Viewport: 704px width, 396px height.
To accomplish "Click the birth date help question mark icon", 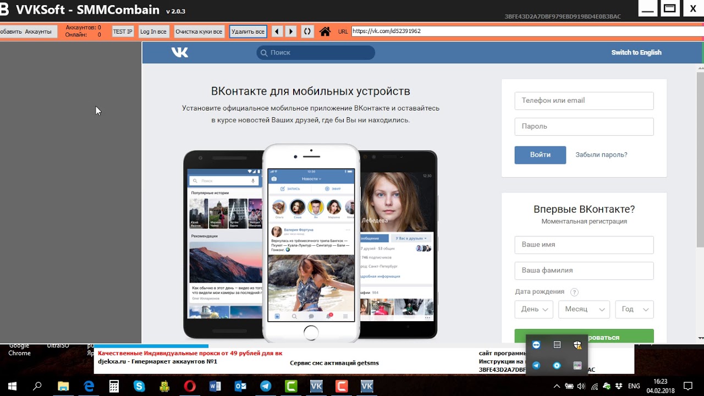I will (574, 292).
